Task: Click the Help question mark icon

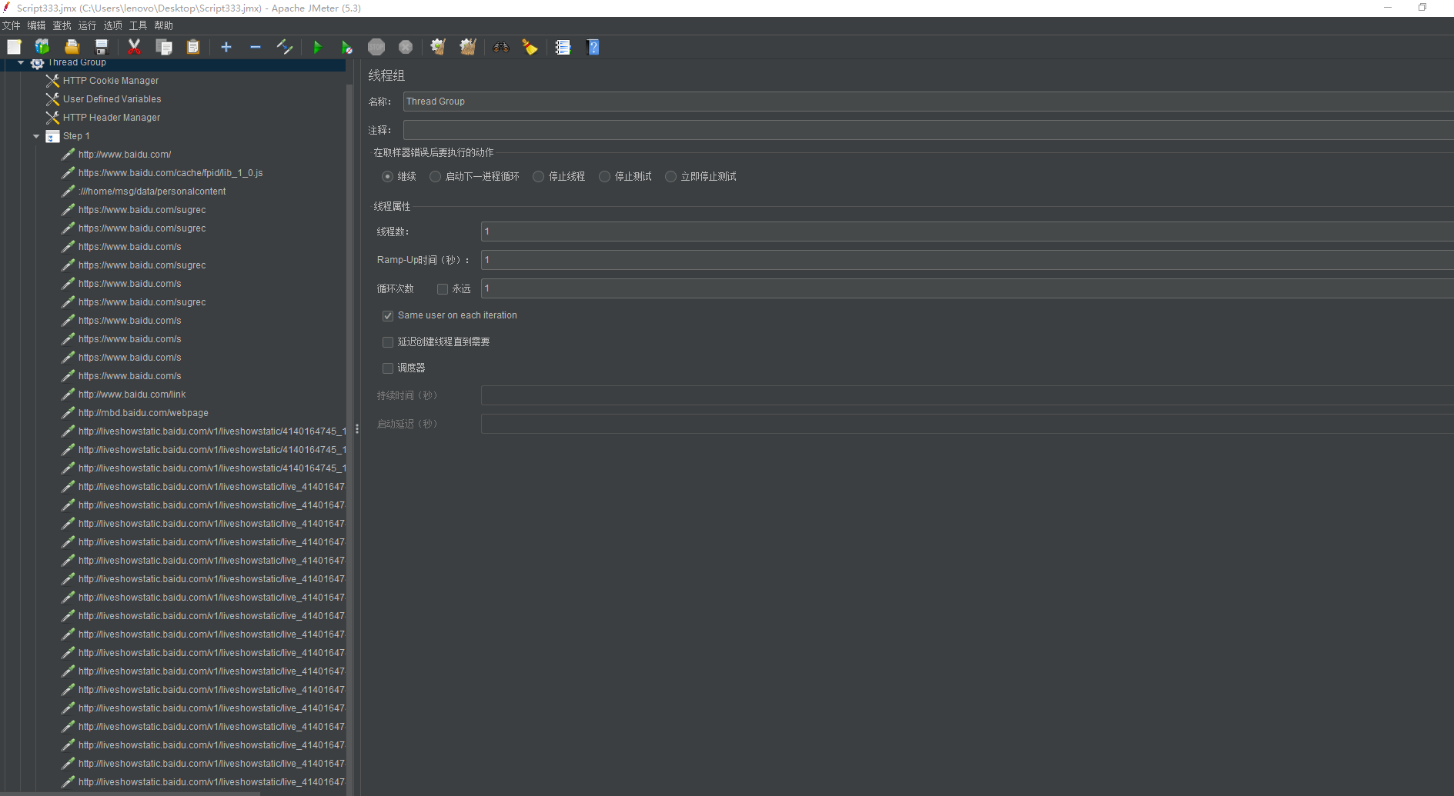Action: coord(592,47)
